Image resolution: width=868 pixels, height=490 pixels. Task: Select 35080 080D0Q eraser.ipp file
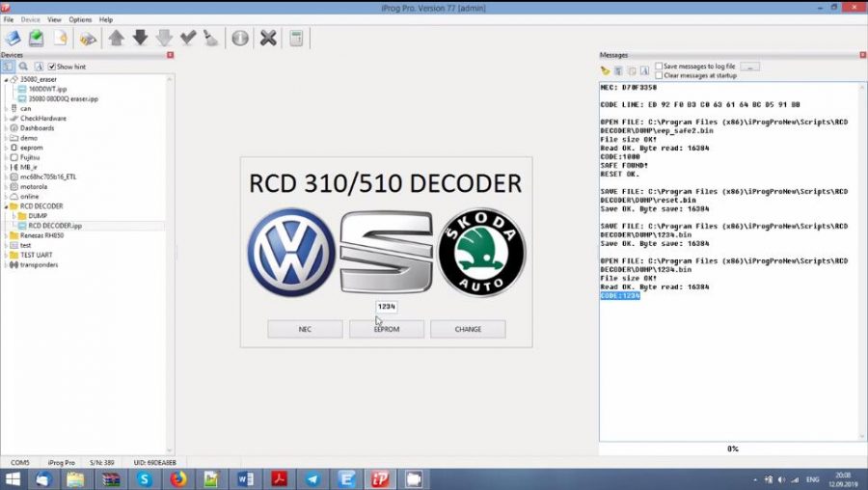tap(63, 98)
